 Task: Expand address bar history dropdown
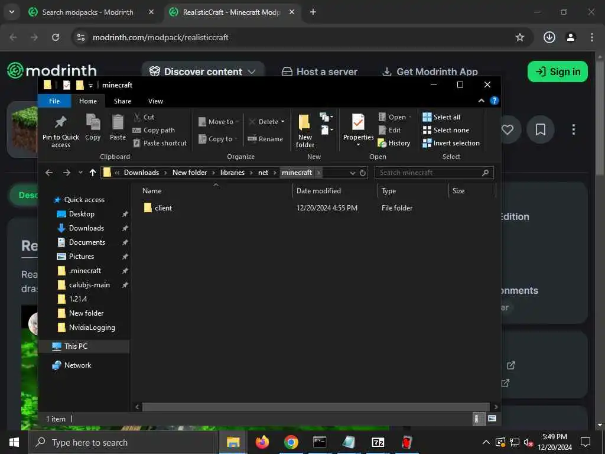click(x=352, y=173)
